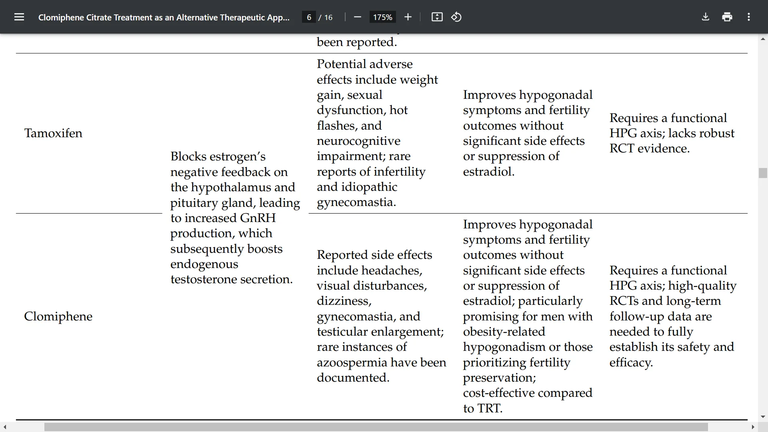
Task: Click the 'Clomiphene' table cell
Action: (58, 316)
